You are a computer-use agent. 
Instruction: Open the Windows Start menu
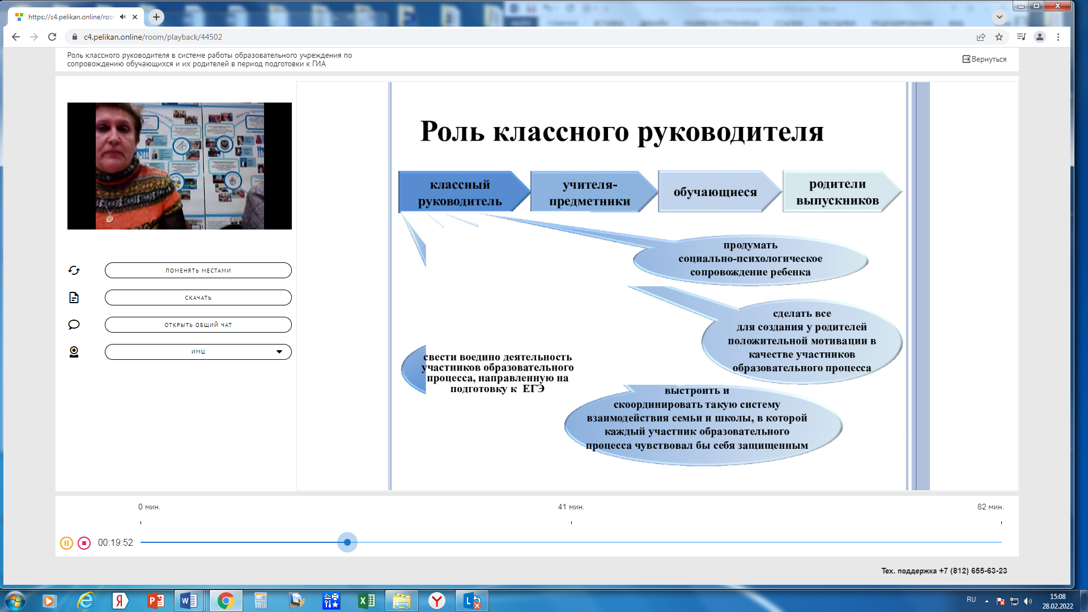(15, 601)
